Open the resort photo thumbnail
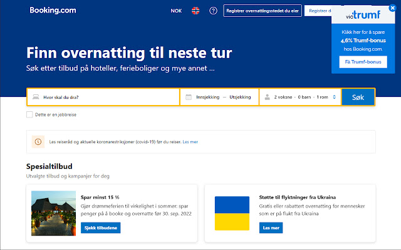 click(x=53, y=213)
